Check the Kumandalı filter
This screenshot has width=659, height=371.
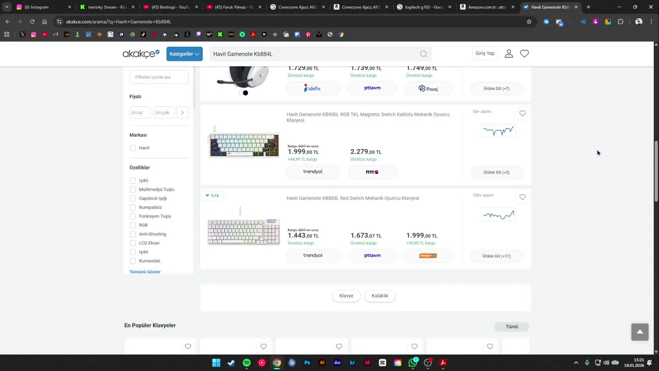pyautogui.click(x=133, y=261)
